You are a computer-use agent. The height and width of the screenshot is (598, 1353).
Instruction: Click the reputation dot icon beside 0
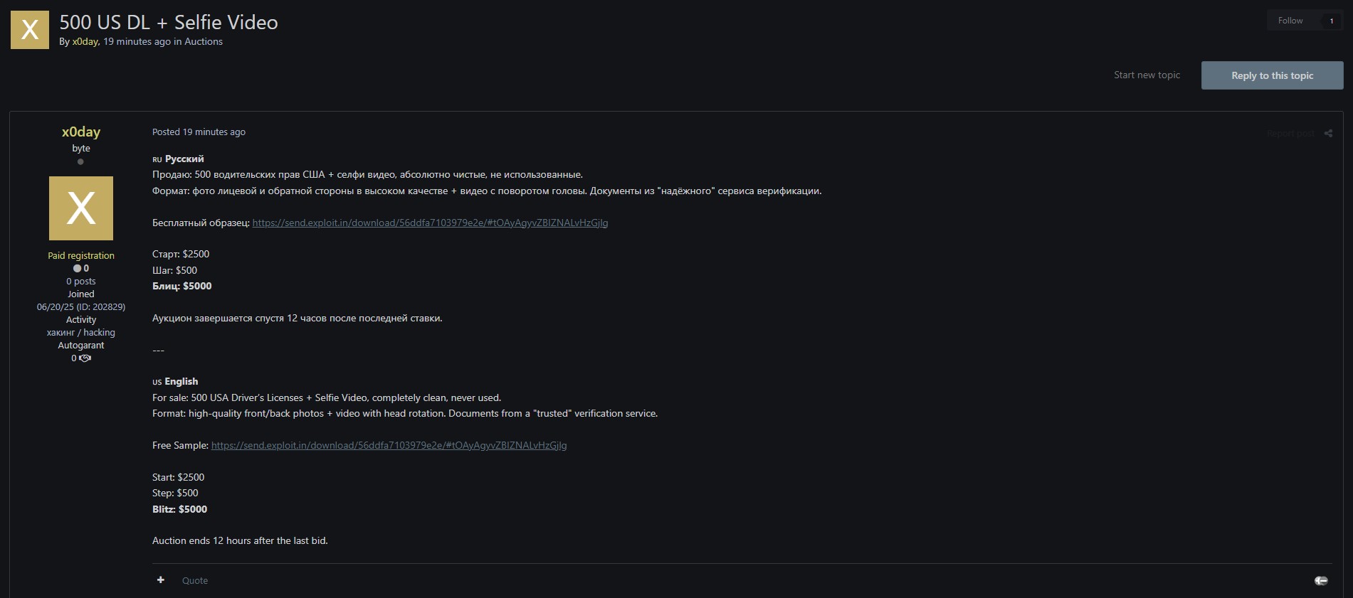77,269
